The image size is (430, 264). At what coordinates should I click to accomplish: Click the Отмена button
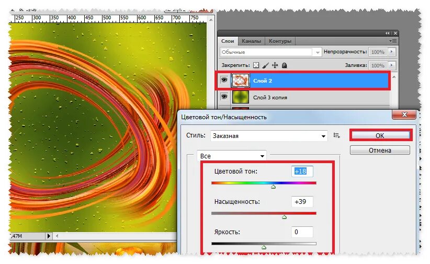[x=380, y=150]
